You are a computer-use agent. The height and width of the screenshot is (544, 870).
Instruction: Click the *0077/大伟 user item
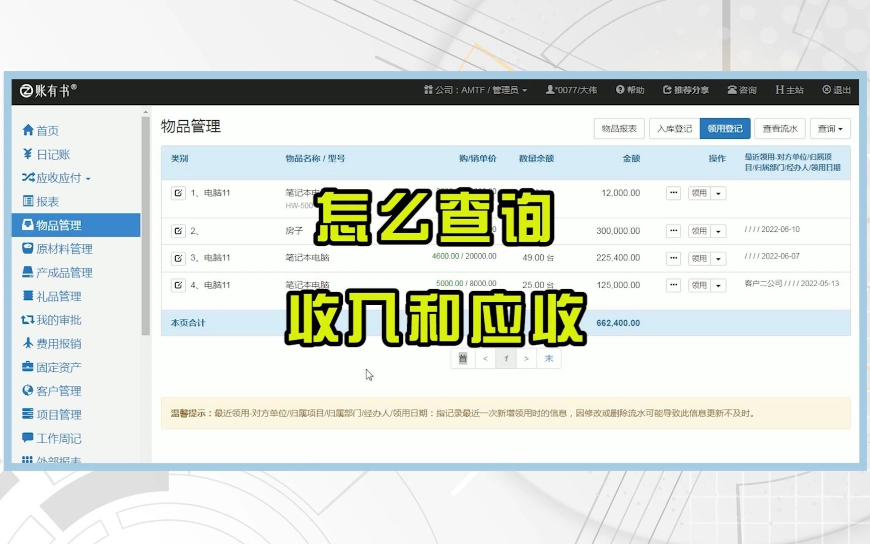pyautogui.click(x=571, y=90)
